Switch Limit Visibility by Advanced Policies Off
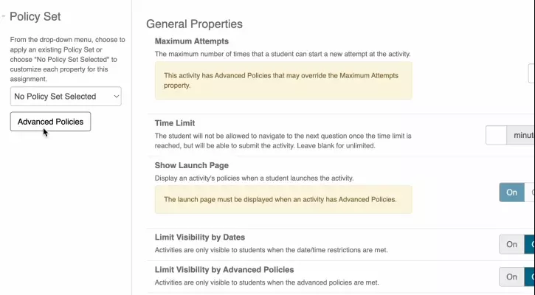This screenshot has width=535, height=295. pos(530,277)
